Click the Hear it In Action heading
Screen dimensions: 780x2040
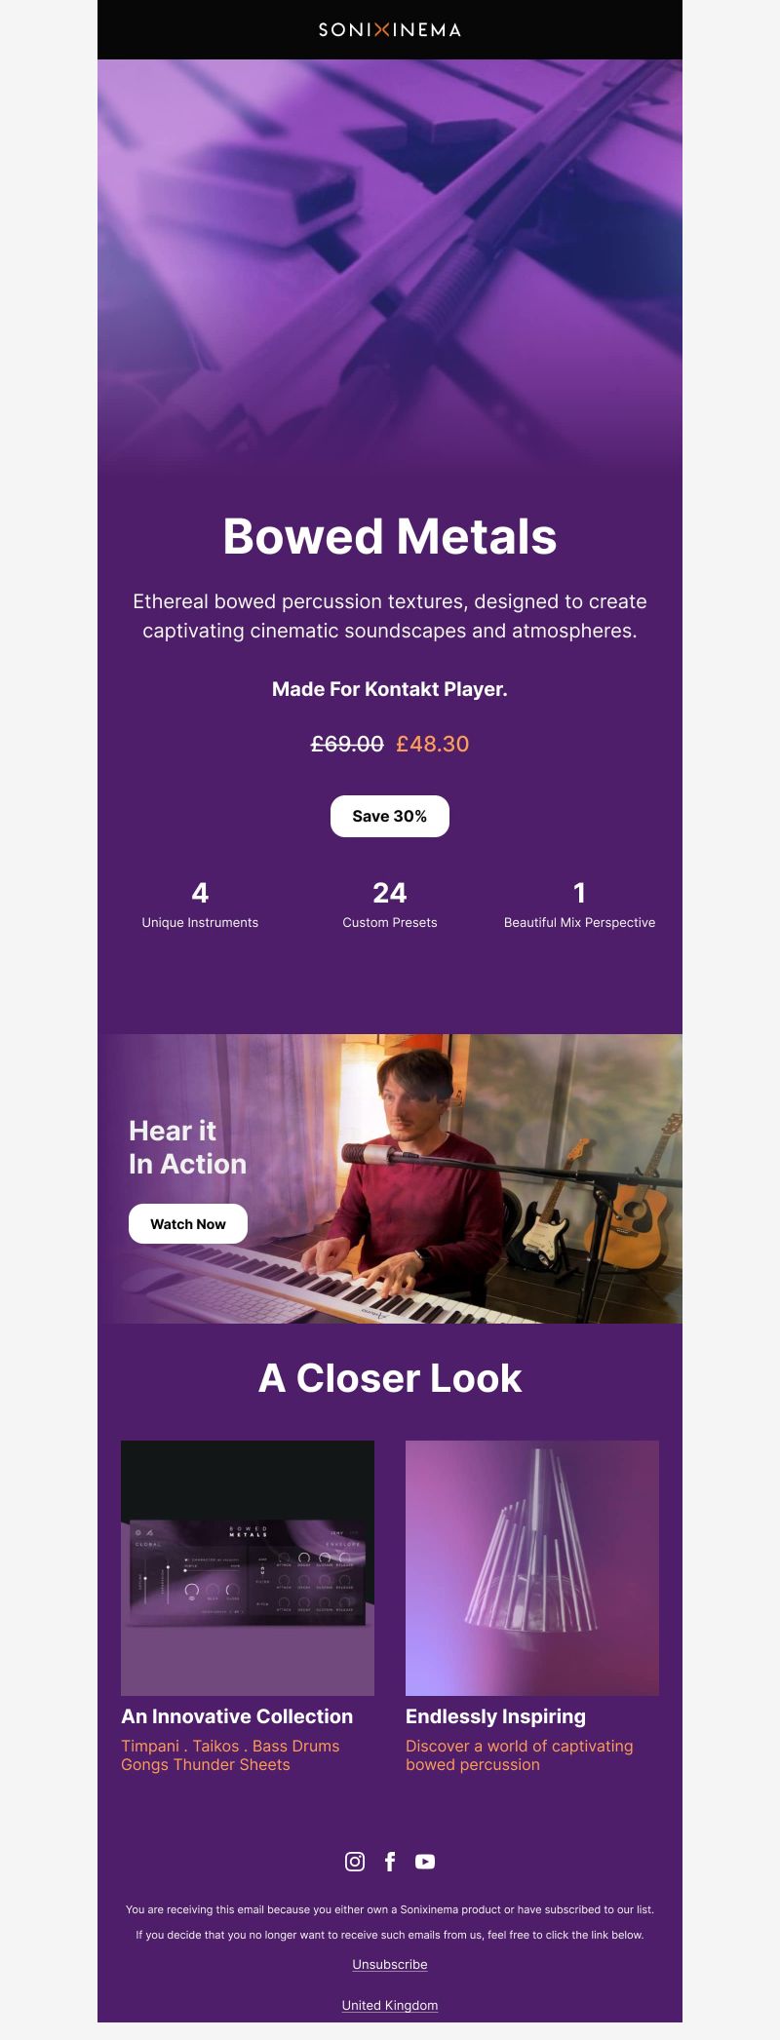click(187, 1147)
